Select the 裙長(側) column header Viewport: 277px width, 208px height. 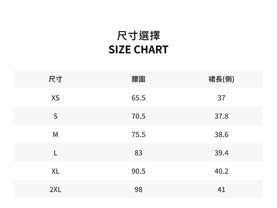(221, 79)
